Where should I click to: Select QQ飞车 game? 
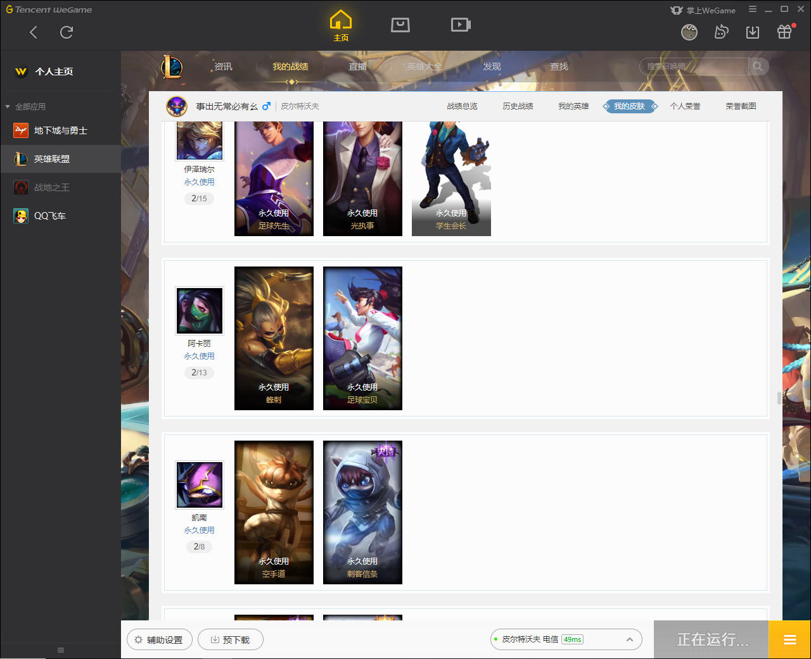click(60, 216)
